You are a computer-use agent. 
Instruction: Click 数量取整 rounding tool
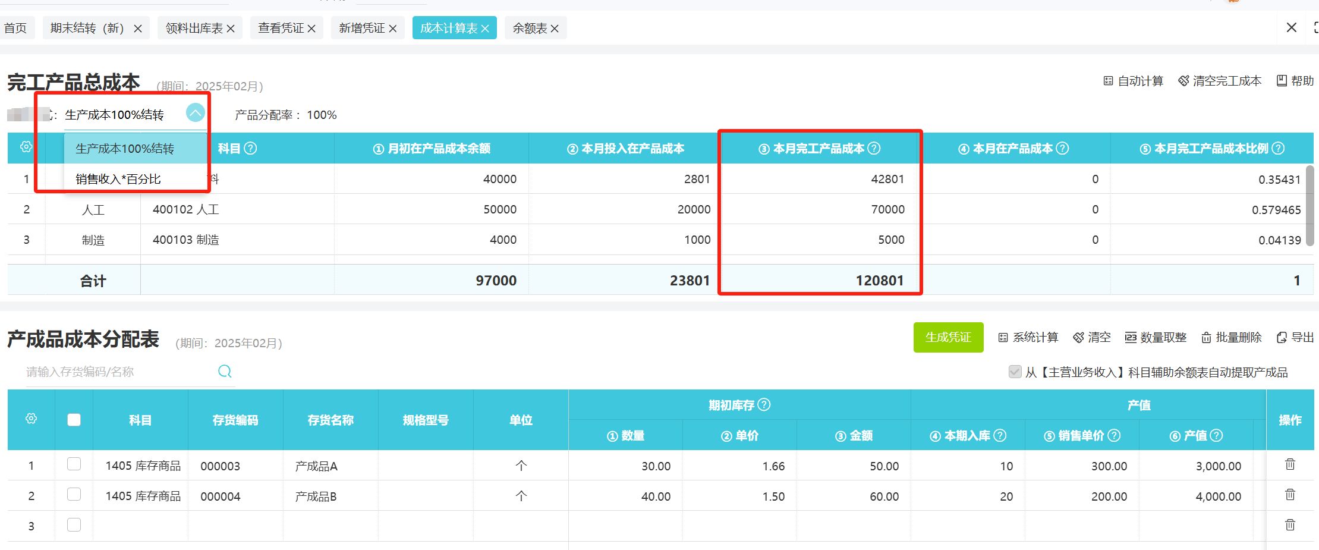[1155, 338]
